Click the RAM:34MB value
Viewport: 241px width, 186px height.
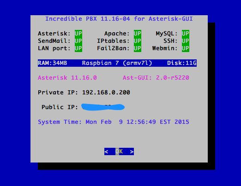click(53, 63)
